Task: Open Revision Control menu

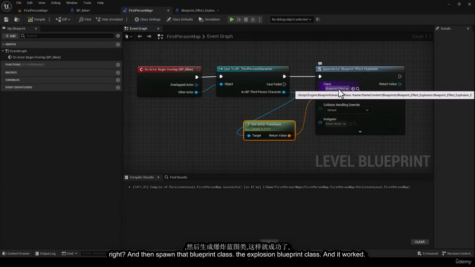Action: click(x=456, y=253)
